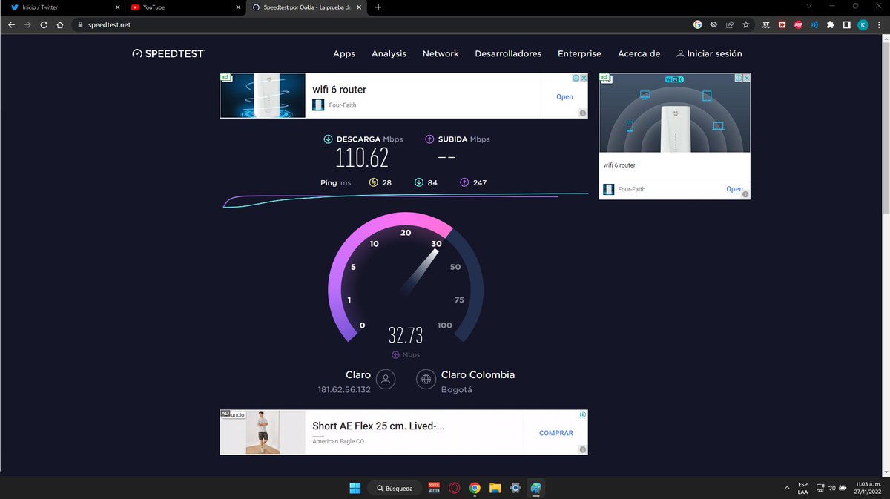This screenshot has width=890, height=499.
Task: Open the Network menu item
Action: [441, 53]
